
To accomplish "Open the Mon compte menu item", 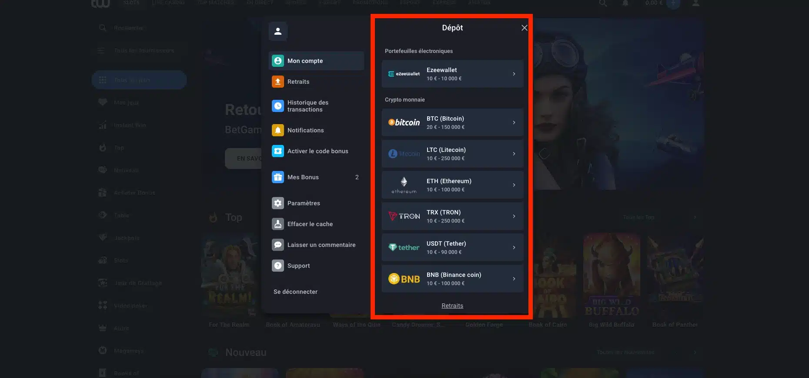I will [x=316, y=61].
